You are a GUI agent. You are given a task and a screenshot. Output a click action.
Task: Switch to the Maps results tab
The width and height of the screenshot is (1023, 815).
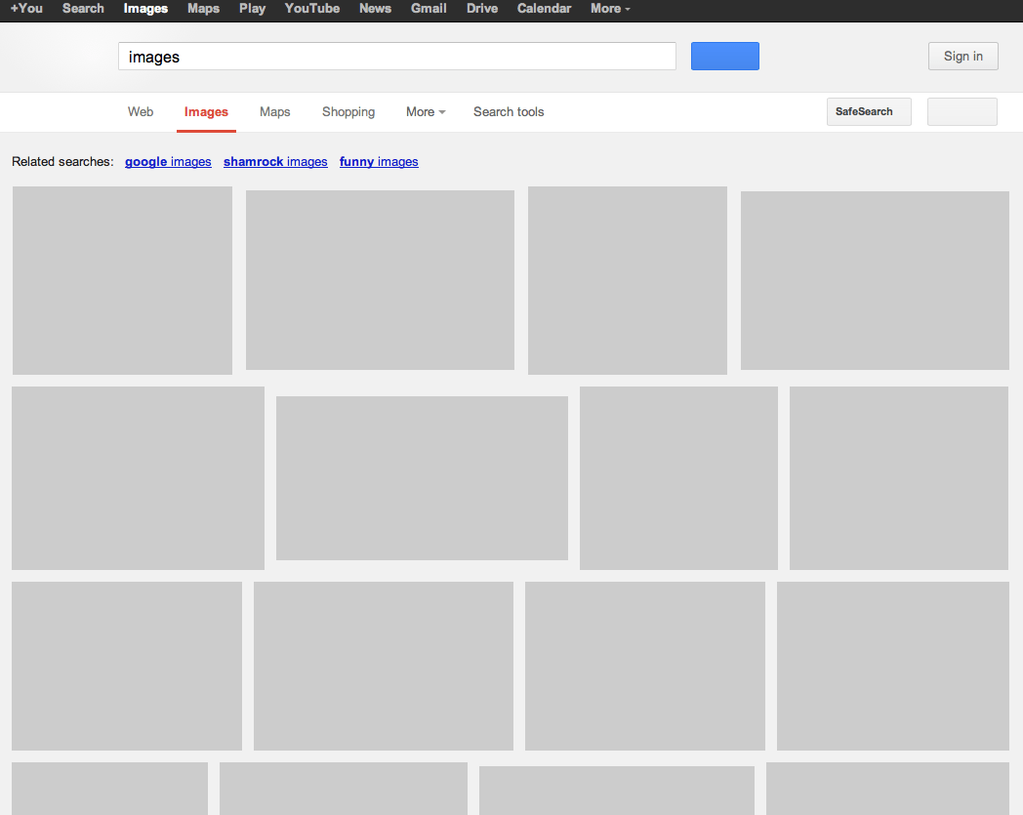pyautogui.click(x=274, y=111)
